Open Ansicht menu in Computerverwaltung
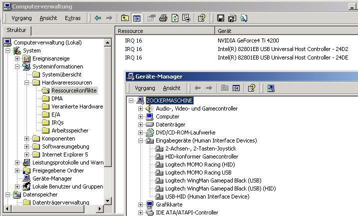 tap(48, 18)
